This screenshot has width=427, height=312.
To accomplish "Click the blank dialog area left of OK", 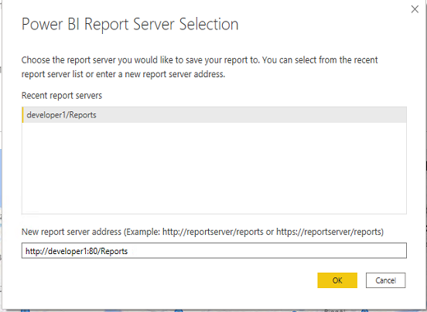I will coord(169,280).
